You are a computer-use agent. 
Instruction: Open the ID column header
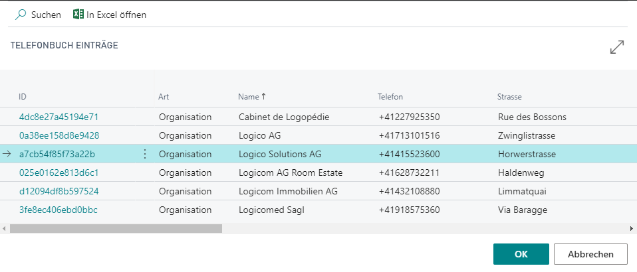[23, 97]
